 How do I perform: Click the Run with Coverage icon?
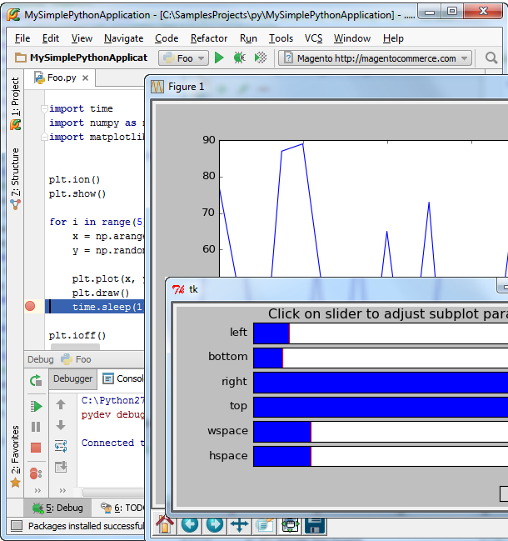coord(261,58)
